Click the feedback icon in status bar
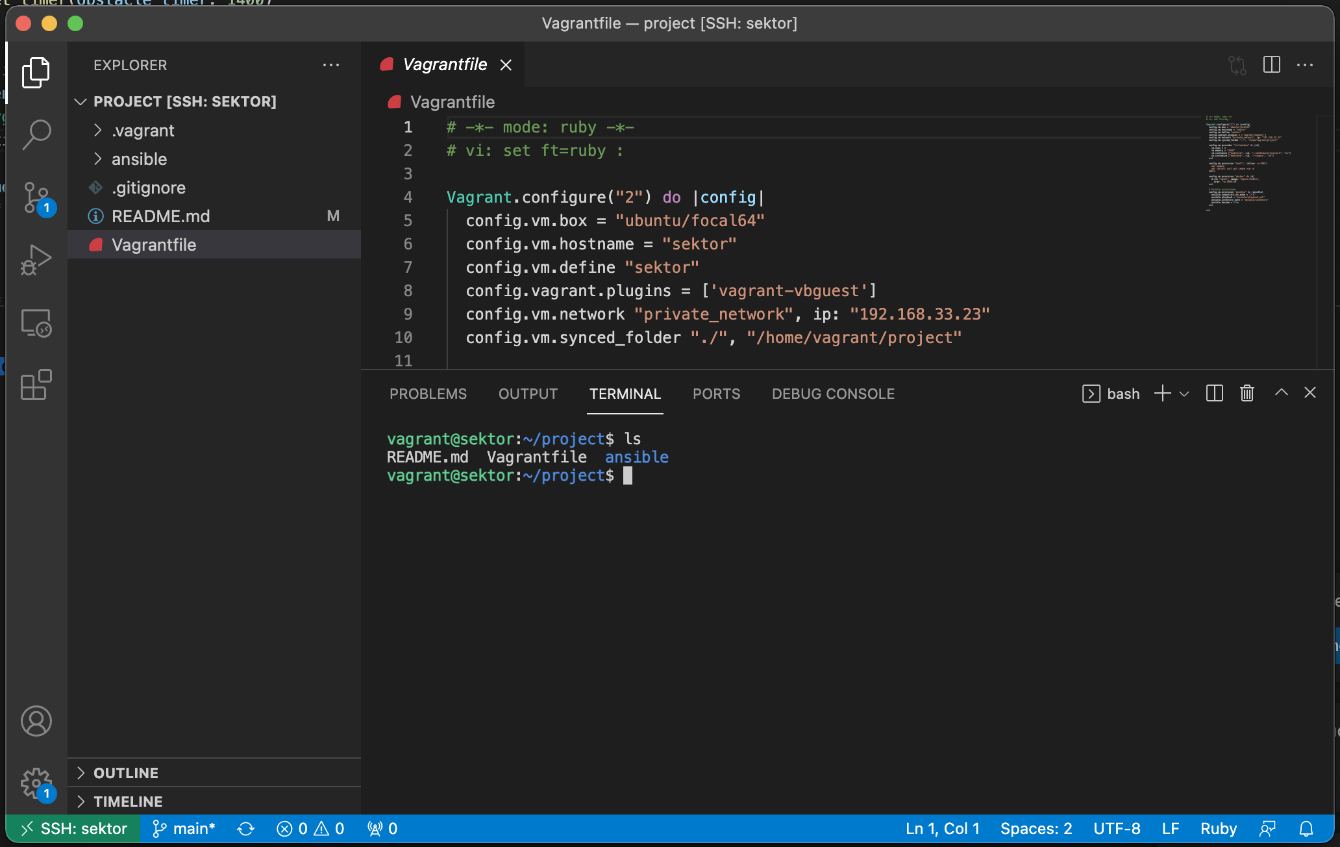1340x847 pixels. (1267, 829)
